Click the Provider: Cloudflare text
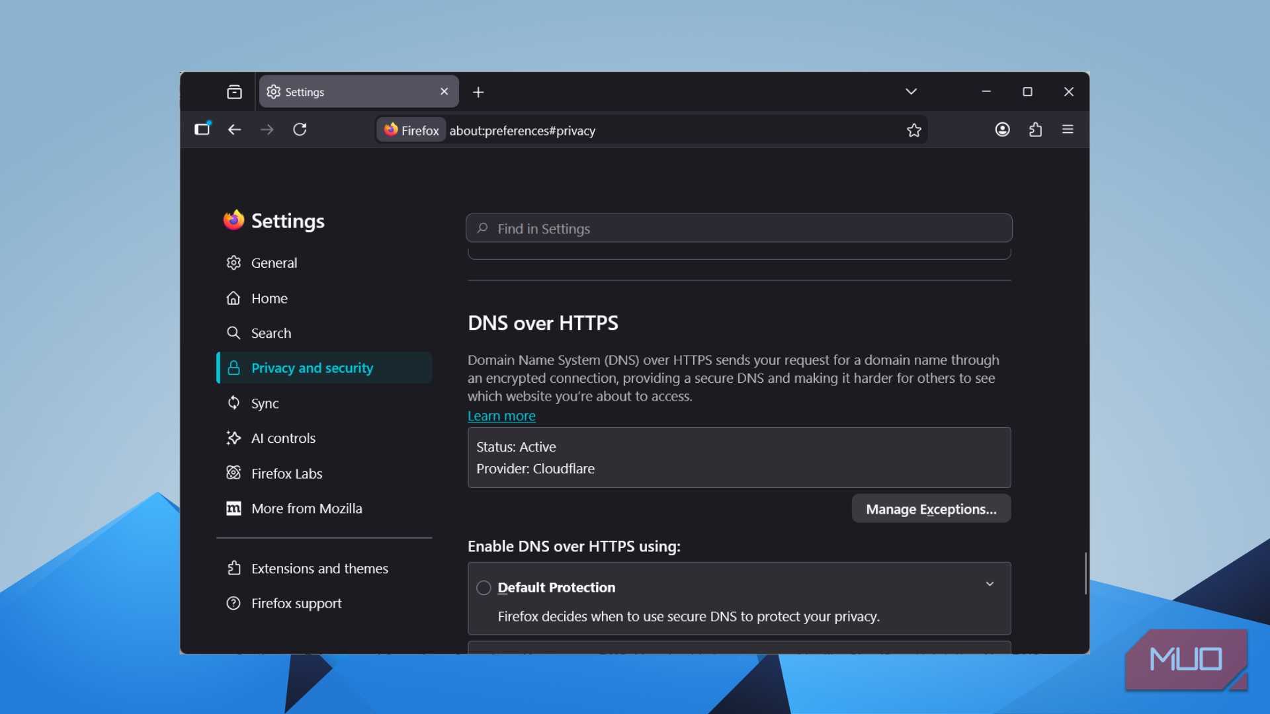 535,469
